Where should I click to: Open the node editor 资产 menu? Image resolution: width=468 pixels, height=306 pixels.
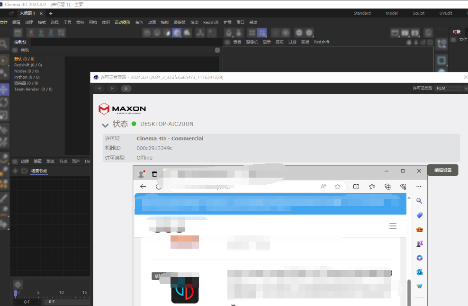[x=76, y=161]
